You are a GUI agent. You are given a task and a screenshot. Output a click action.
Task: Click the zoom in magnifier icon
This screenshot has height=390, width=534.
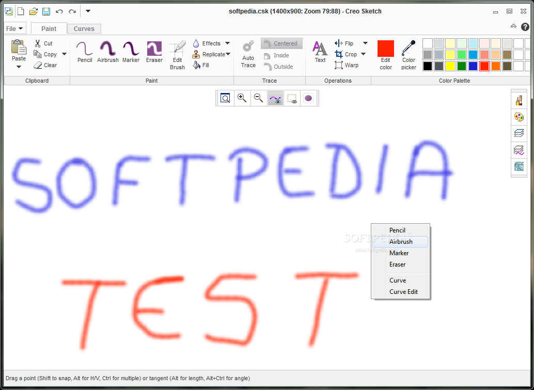coord(242,98)
